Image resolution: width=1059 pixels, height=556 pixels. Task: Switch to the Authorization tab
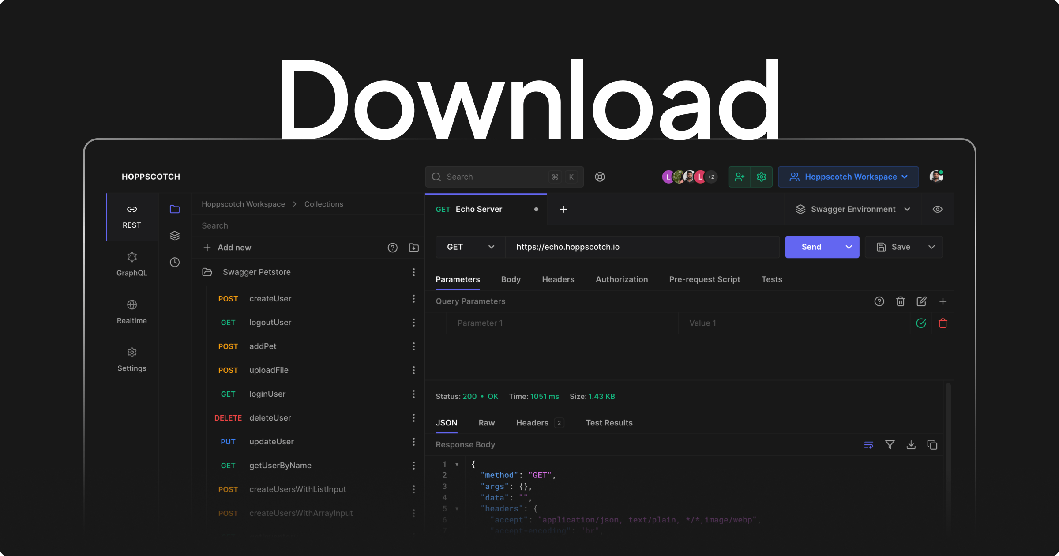tap(622, 279)
